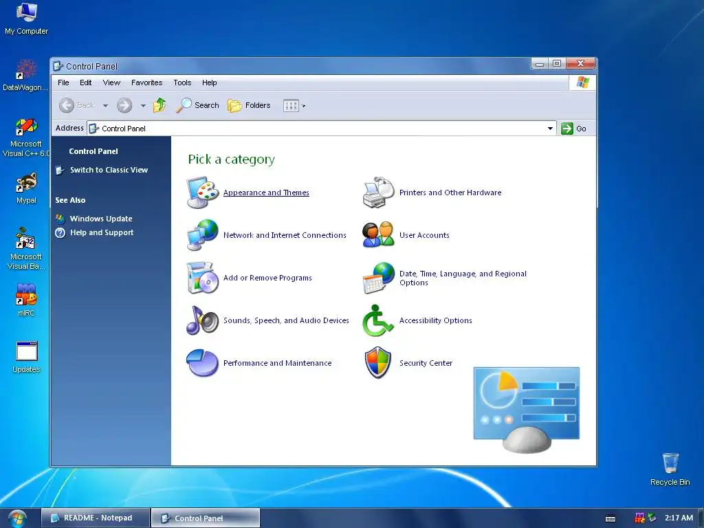
Task: Select the DataWagon desktop shortcut
Action: click(25, 76)
